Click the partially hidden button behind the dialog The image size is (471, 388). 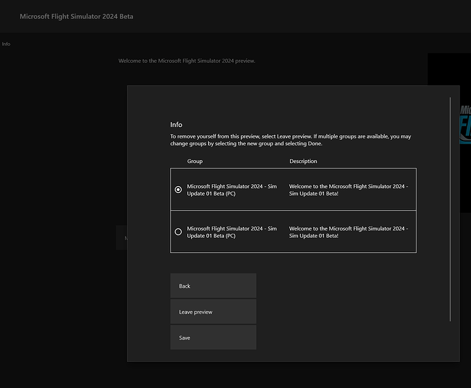[x=122, y=238]
